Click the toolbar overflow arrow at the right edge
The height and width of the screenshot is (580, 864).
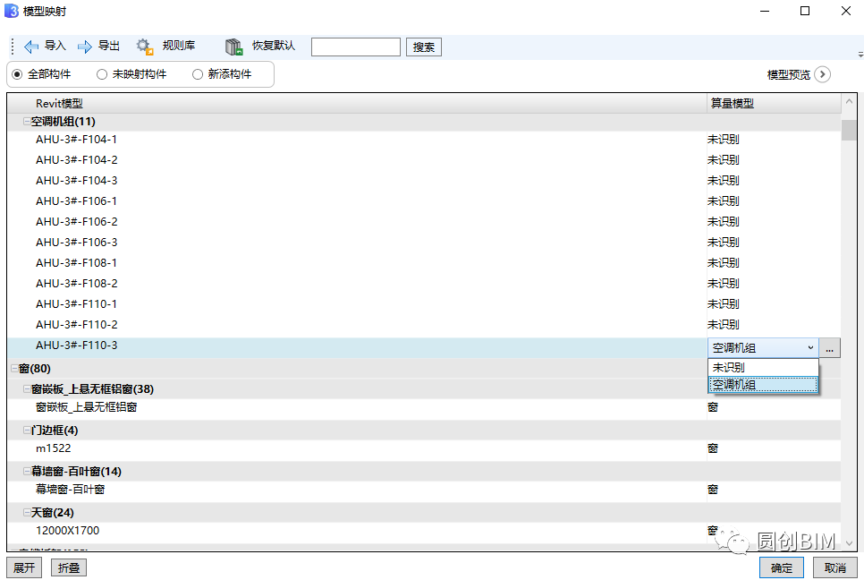(x=860, y=55)
